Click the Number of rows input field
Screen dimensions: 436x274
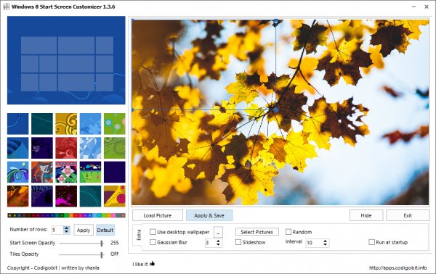pos(57,230)
